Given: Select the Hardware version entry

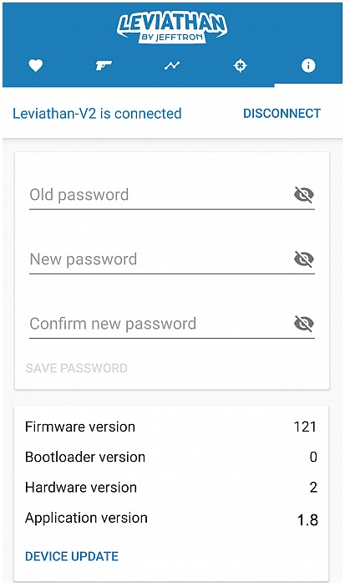Looking at the screenshot, I should pyautogui.click(x=170, y=488).
